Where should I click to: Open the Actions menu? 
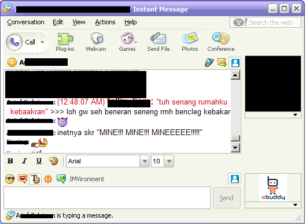pos(105,22)
